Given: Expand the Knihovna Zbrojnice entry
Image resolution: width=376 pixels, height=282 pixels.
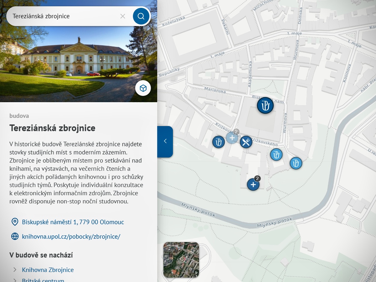Looking at the screenshot, I should 48,270.
